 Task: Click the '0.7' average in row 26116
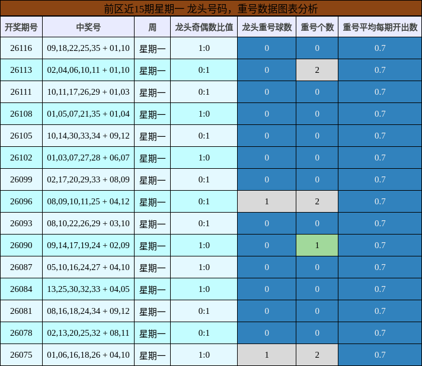coord(380,48)
